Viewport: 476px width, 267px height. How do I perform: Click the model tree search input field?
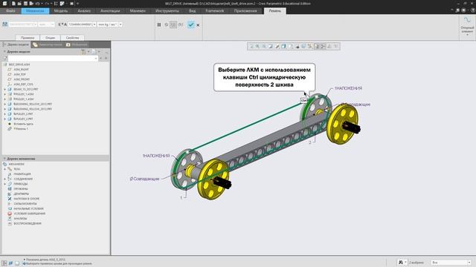[53, 58]
